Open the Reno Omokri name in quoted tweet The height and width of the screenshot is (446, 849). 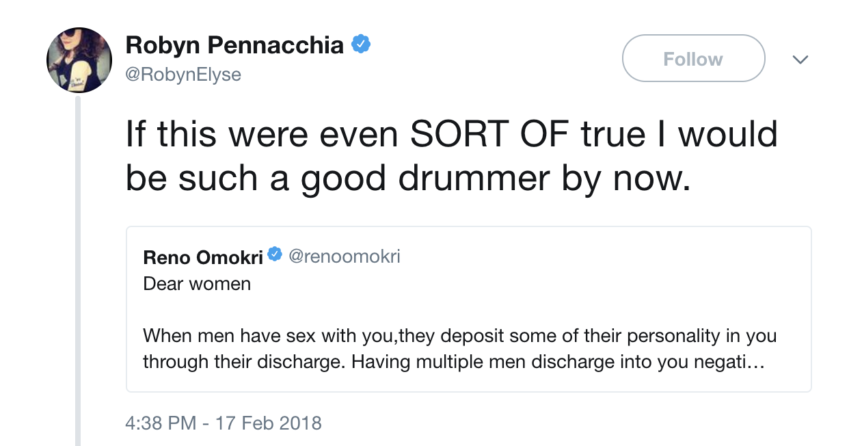pos(203,257)
